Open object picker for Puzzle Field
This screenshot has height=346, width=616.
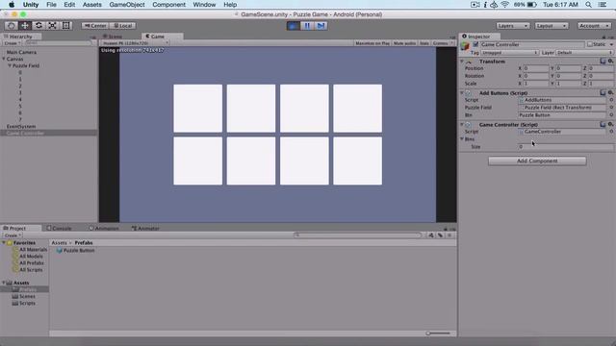611,108
